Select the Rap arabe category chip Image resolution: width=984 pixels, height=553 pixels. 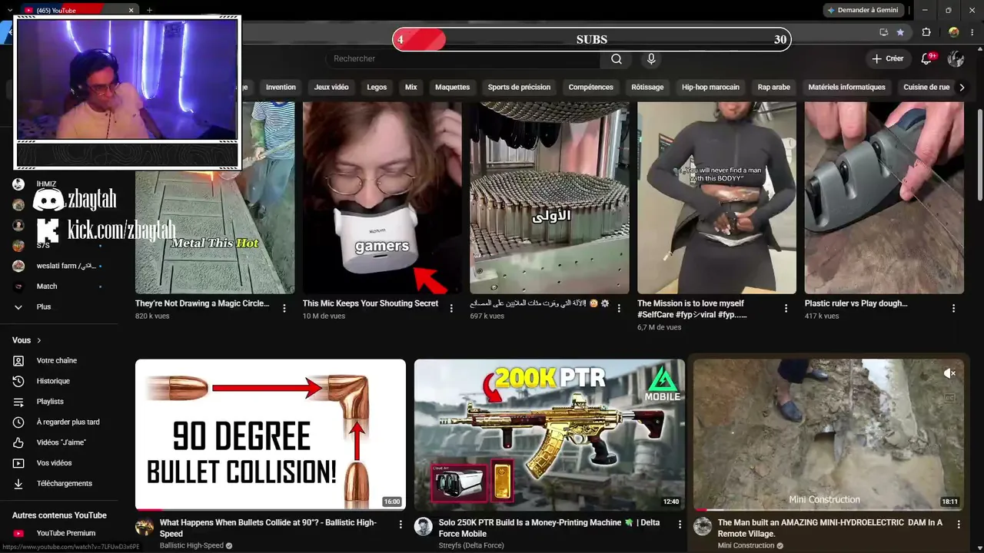(x=774, y=88)
